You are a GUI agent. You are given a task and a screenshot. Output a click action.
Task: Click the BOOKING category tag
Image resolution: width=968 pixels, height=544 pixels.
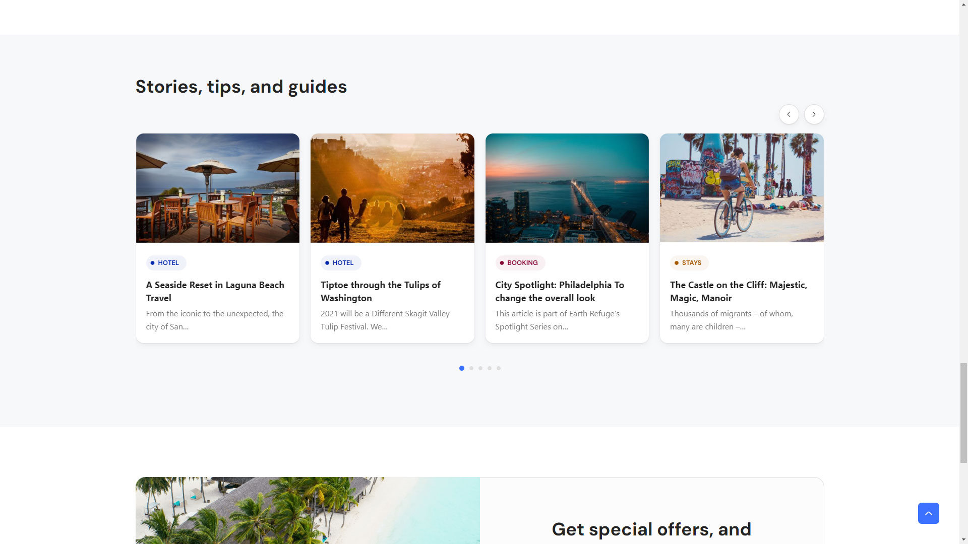tap(520, 263)
